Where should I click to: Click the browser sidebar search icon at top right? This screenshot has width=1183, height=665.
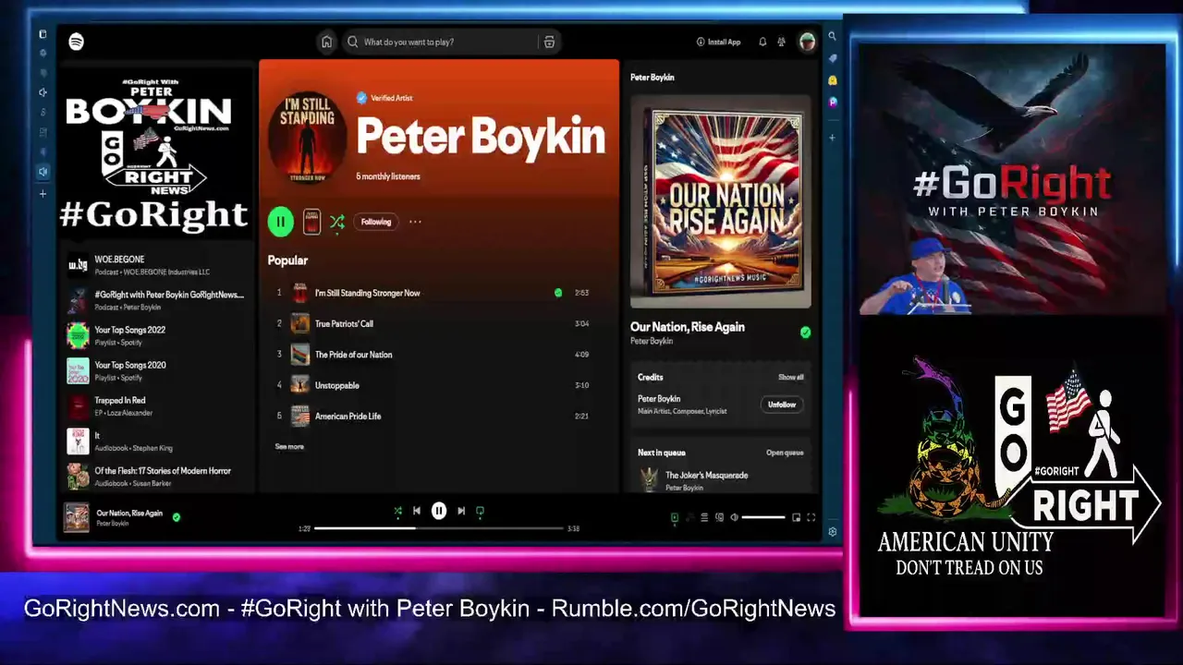tap(832, 36)
